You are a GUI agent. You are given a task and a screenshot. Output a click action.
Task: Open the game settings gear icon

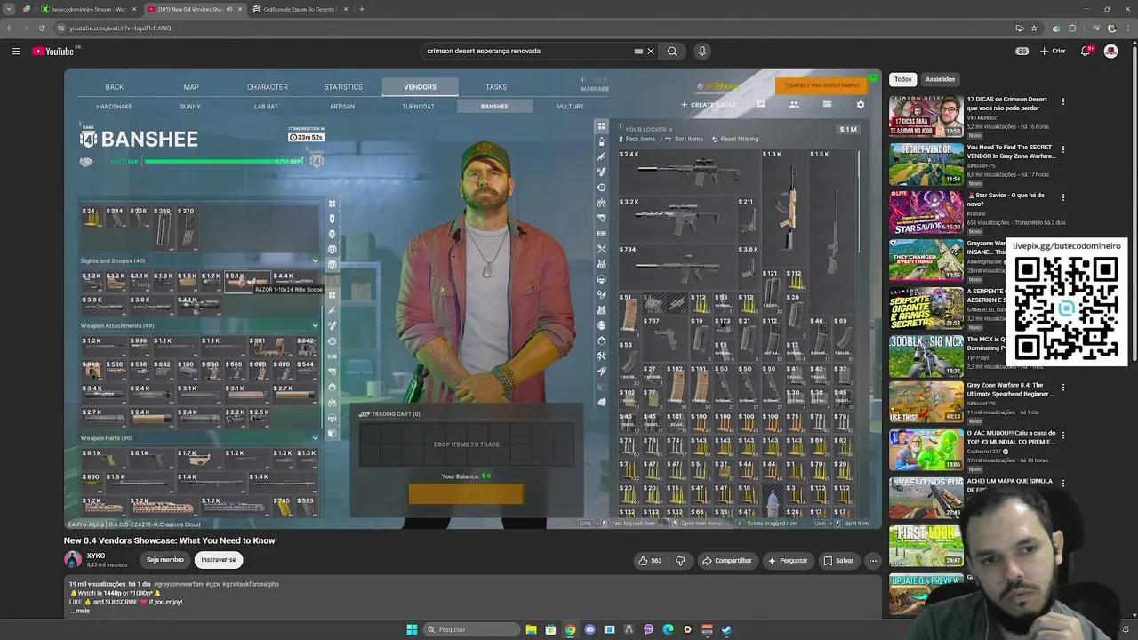point(860,105)
